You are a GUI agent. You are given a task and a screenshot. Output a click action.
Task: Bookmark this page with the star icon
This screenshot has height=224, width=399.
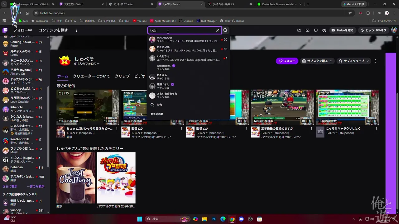tap(350, 13)
